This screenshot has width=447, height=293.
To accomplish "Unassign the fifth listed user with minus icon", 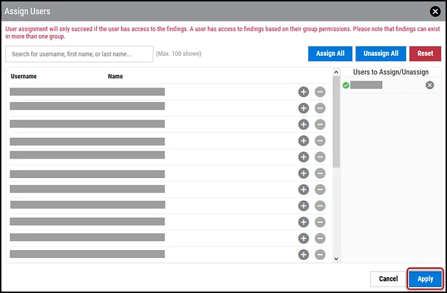I will (320, 157).
